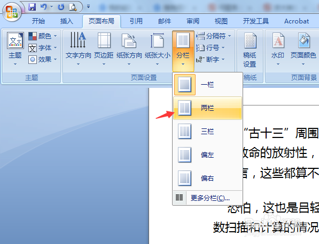Open 页面颜色 page color menu
Screen dimensions: 319x244
(303, 48)
